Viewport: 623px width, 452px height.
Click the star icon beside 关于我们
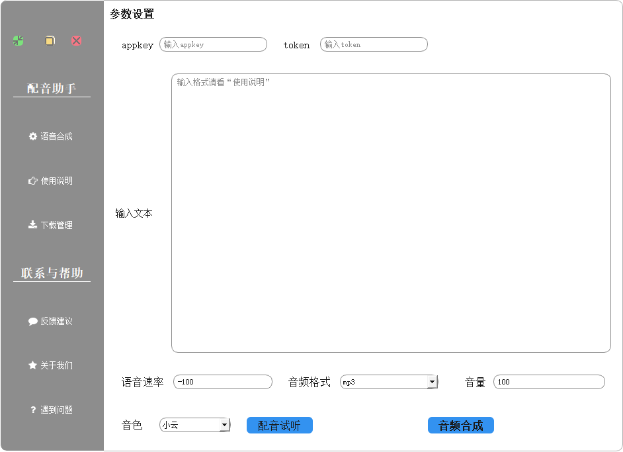coord(33,365)
